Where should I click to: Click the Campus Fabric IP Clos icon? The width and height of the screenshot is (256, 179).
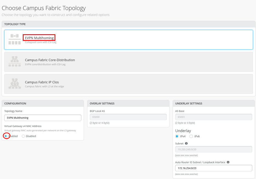15,84
